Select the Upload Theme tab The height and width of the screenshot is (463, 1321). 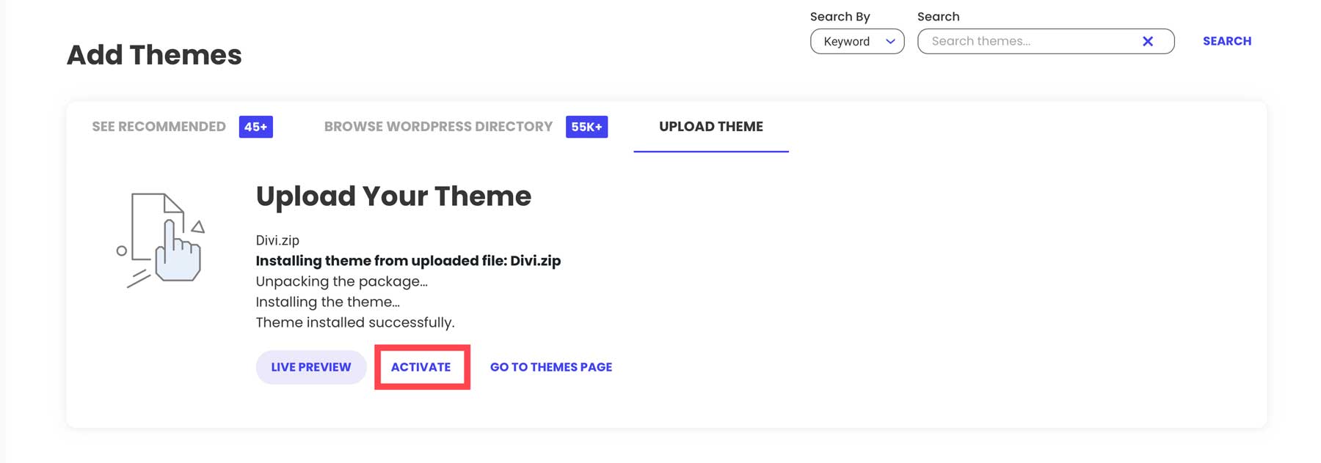pos(710,127)
